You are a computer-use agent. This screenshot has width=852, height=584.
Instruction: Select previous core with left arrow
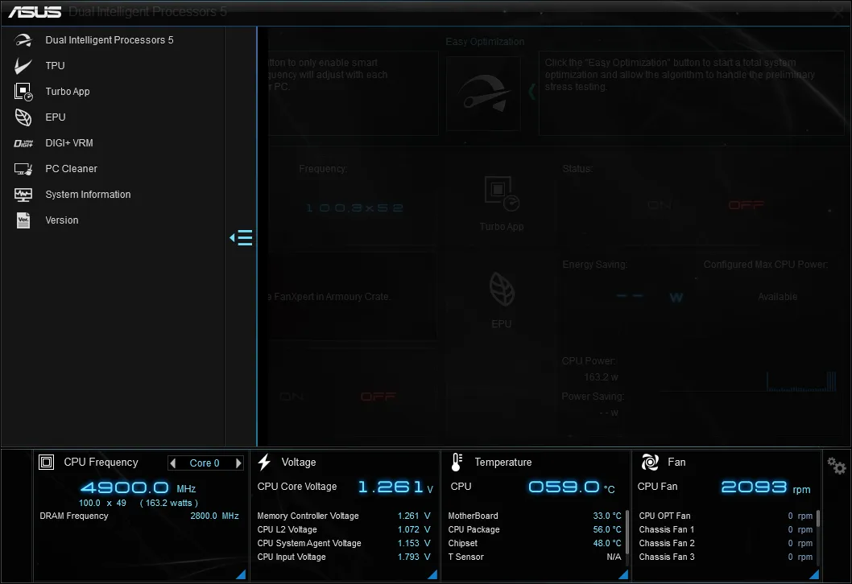173,463
